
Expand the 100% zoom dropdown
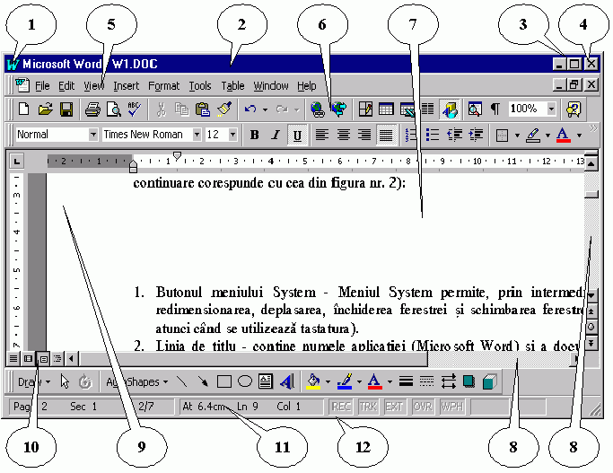(551, 109)
